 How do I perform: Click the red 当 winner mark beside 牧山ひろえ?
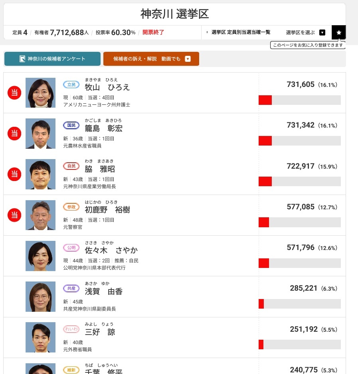click(14, 93)
